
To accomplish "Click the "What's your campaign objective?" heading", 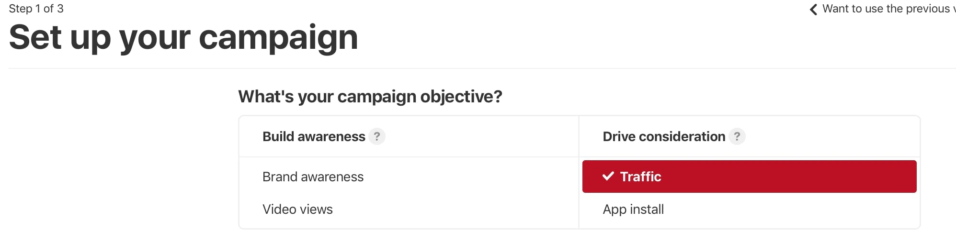I will (x=370, y=97).
